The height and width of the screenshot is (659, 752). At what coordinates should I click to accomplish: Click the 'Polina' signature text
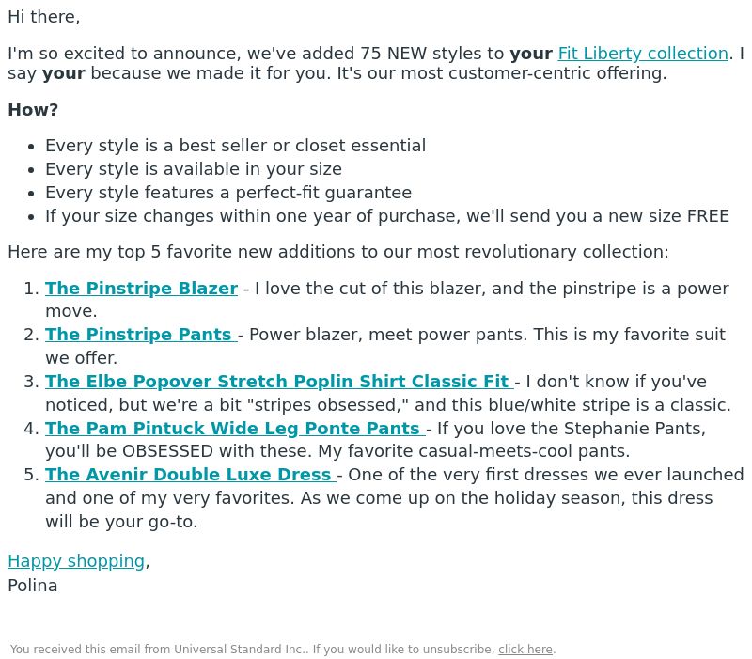coord(33,586)
